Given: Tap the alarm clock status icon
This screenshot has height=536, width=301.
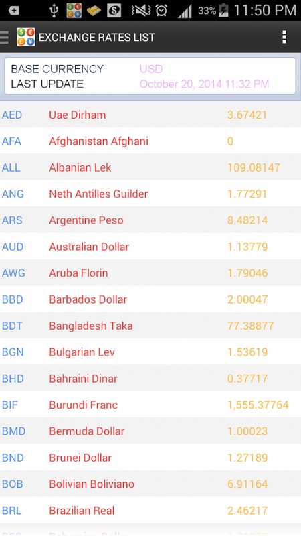Looking at the screenshot, I should click(161, 11).
